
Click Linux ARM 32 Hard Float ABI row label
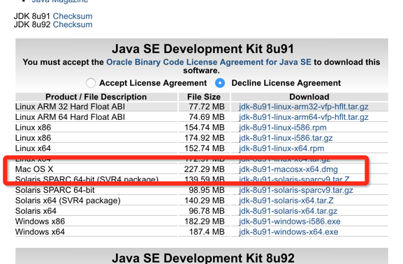pyautogui.click(x=70, y=107)
